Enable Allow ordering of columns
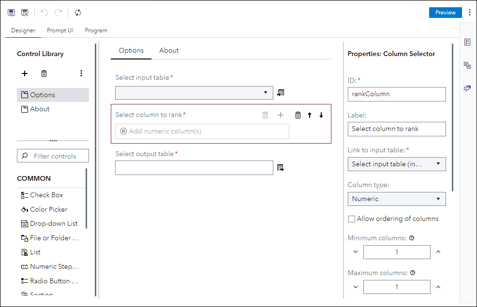Viewport: 477px width, 307px height. click(x=352, y=219)
